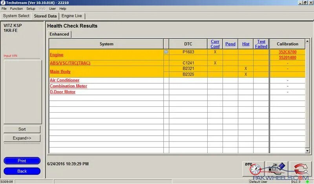Image resolution: width=314 pixels, height=184 pixels.
Task: Click the Calibration column header
Action: [x=287, y=44]
